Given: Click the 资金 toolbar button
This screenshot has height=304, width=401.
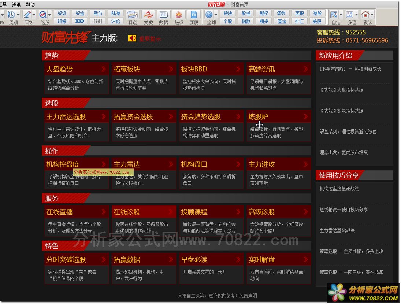Looking at the screenshot, I should (x=80, y=13).
